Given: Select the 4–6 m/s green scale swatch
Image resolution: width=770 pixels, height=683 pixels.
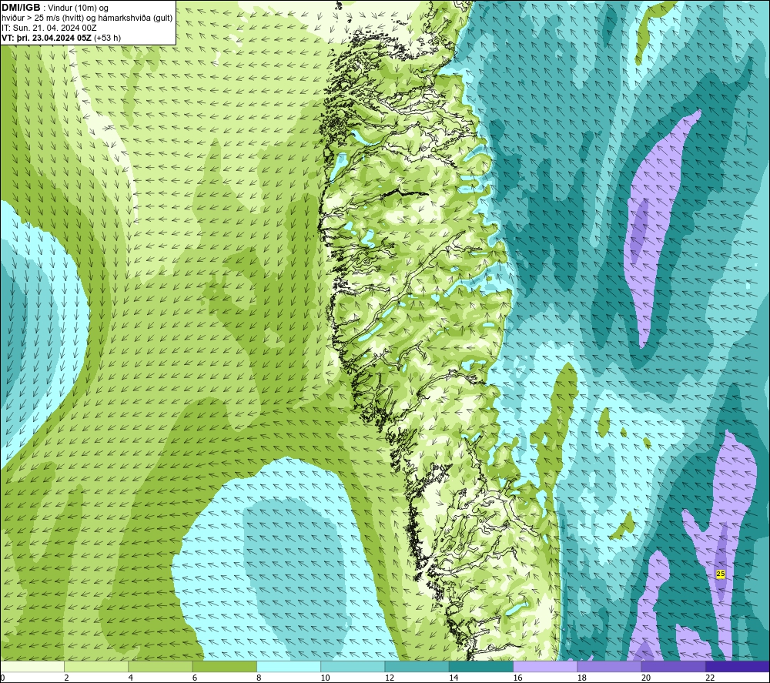Looking at the screenshot, I should click(x=160, y=666).
